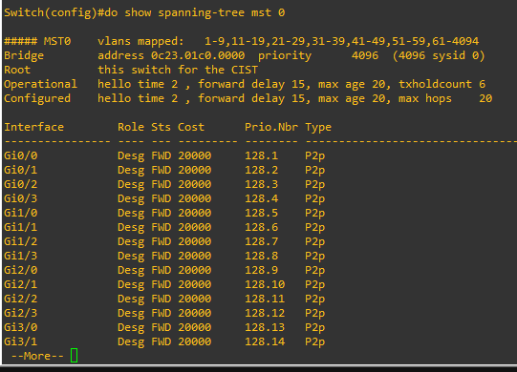
Task: Click interface name 'Gi1/1'
Action: [x=21, y=227]
